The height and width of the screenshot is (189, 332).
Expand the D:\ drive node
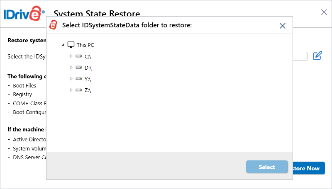click(71, 68)
